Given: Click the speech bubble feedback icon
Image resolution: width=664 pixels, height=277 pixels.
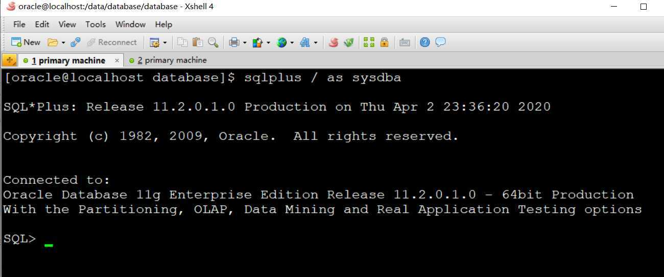Looking at the screenshot, I should (x=440, y=42).
